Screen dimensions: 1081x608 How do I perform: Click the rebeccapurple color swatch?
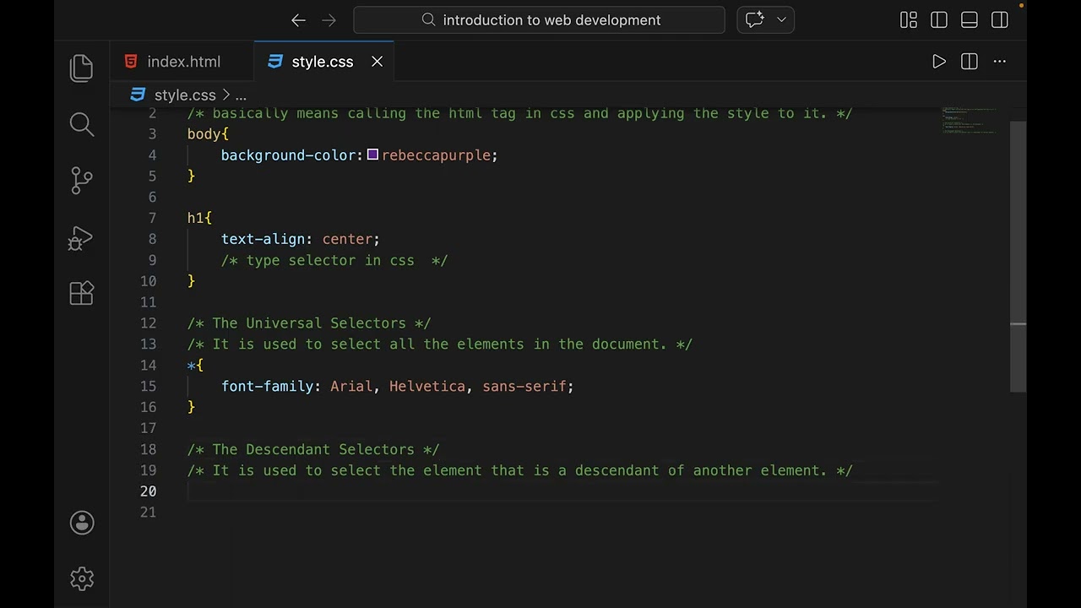pyautogui.click(x=372, y=155)
